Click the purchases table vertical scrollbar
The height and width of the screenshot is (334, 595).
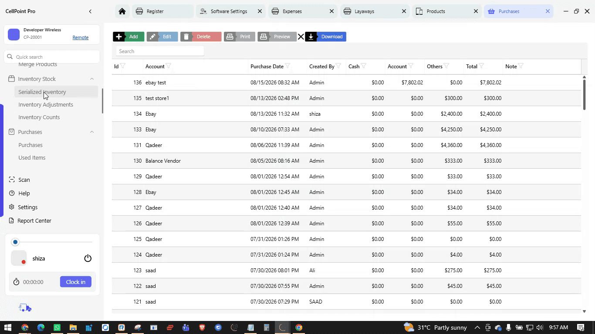(584, 94)
